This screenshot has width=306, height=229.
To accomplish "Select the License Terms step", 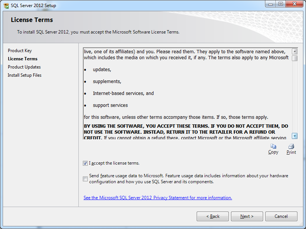I will (23, 59).
